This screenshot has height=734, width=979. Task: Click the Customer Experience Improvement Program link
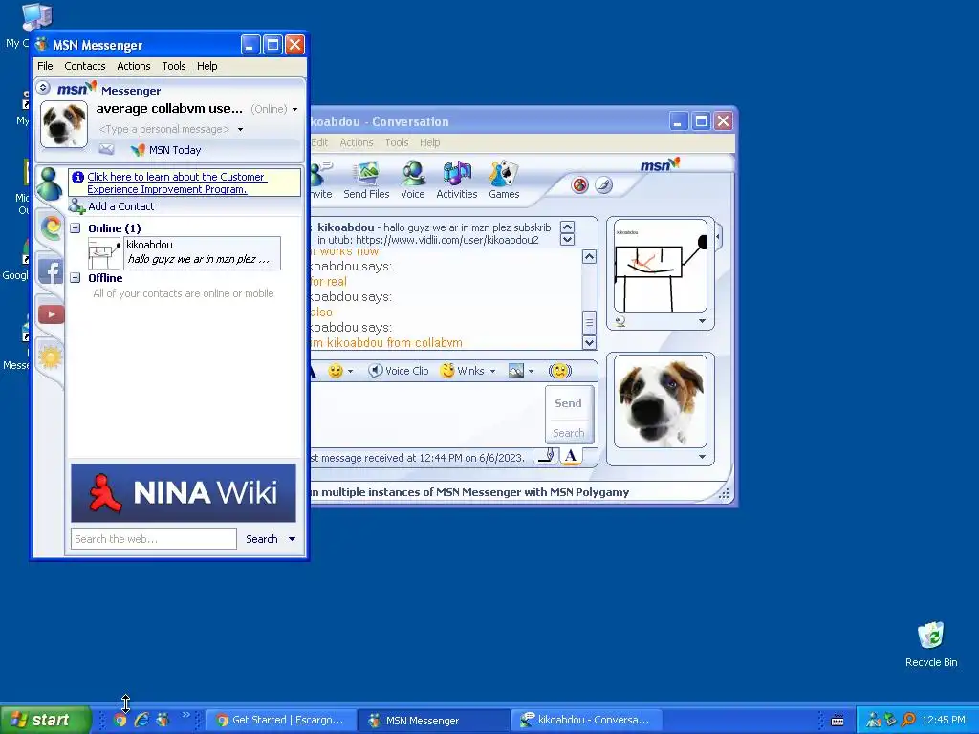(x=177, y=183)
